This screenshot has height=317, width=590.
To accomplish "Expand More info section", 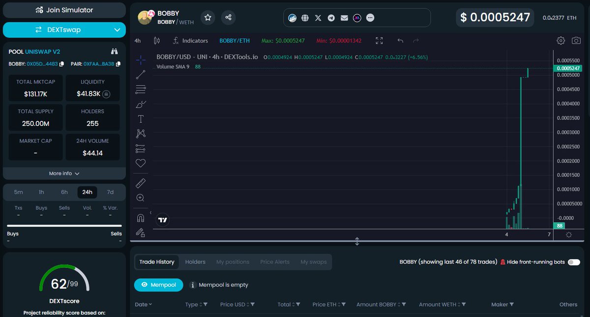I will (64, 173).
